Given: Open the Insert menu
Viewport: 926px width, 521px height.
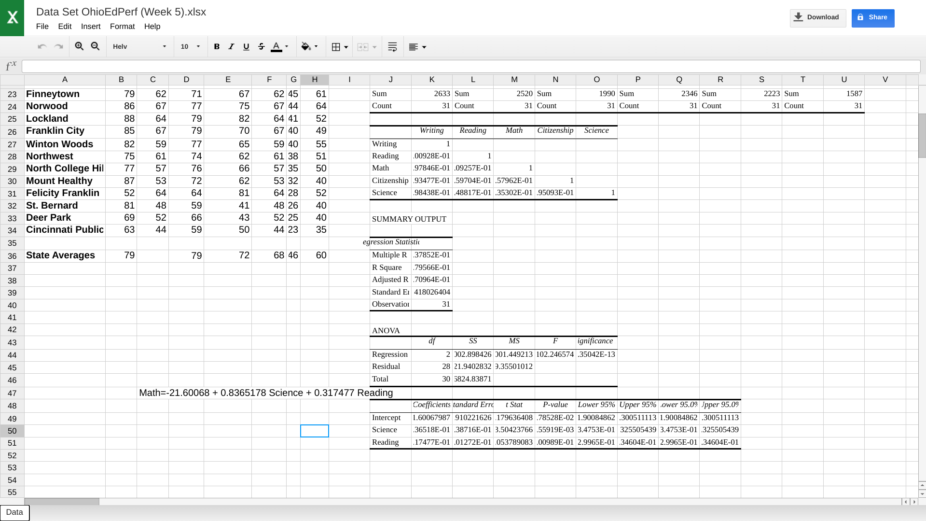Looking at the screenshot, I should 91,27.
